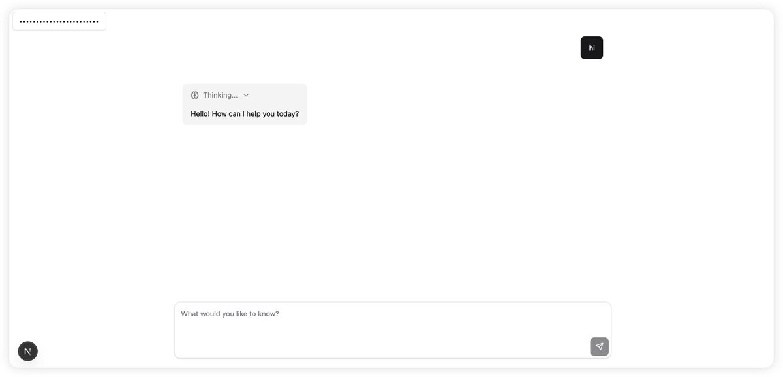Image resolution: width=783 pixels, height=377 pixels.
Task: Click the reasoning brain glyph in reply
Action: click(194, 95)
